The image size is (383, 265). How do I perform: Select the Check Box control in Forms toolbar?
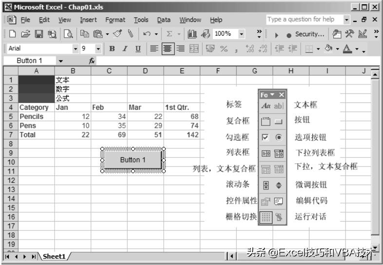point(266,137)
